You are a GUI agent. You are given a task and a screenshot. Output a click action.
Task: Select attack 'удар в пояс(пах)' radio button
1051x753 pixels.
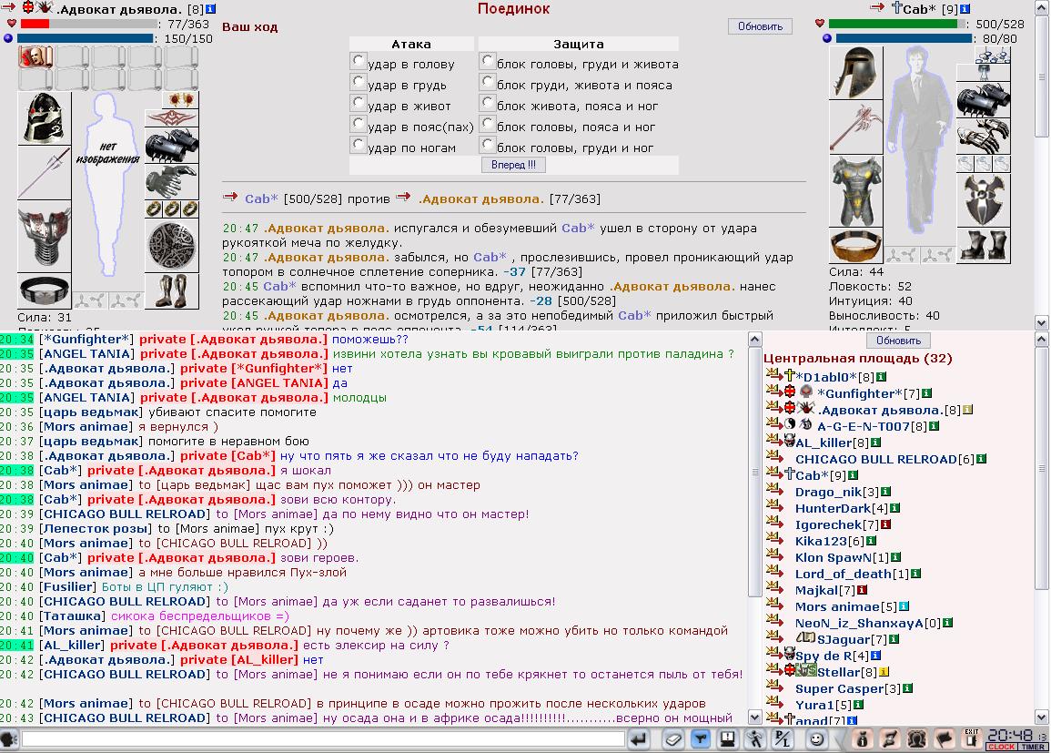[358, 124]
